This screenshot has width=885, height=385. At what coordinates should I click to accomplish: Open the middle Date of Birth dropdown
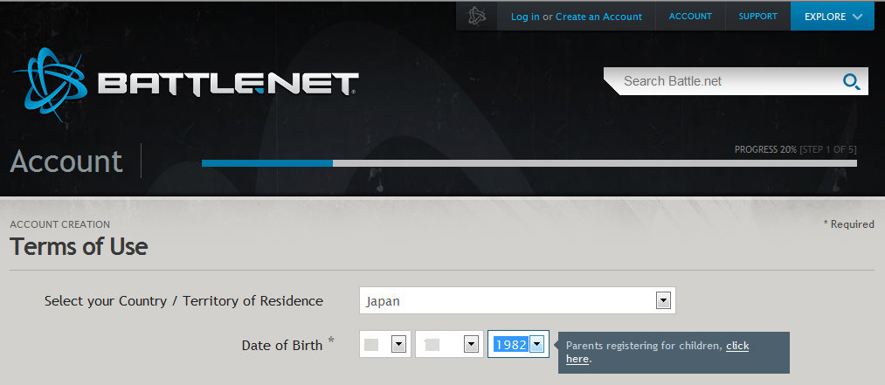pyautogui.click(x=449, y=345)
